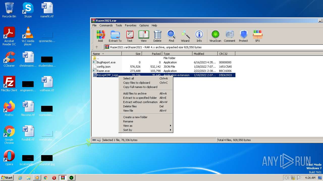This screenshot has width=323, height=181.
Task: Select the Google Chrome desktop icon
Action: coord(9,135)
